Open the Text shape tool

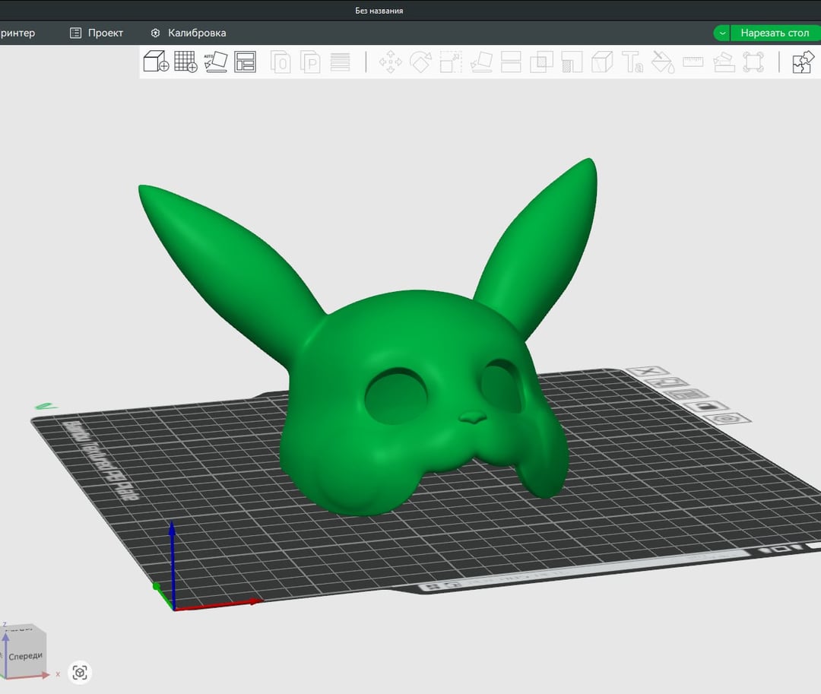click(632, 62)
